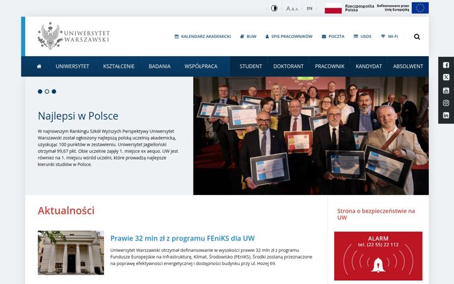Select the third slider dot
The width and height of the screenshot is (454, 284).
point(54,92)
